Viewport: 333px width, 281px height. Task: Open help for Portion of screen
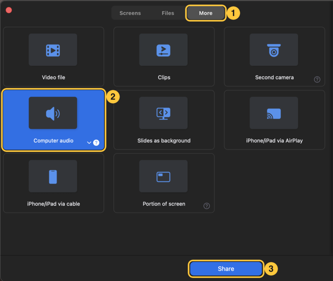tap(206, 206)
